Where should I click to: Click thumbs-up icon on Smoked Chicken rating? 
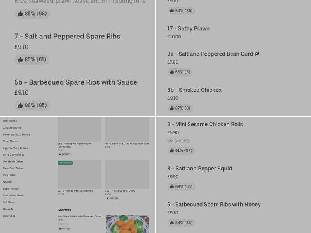coord(172,108)
